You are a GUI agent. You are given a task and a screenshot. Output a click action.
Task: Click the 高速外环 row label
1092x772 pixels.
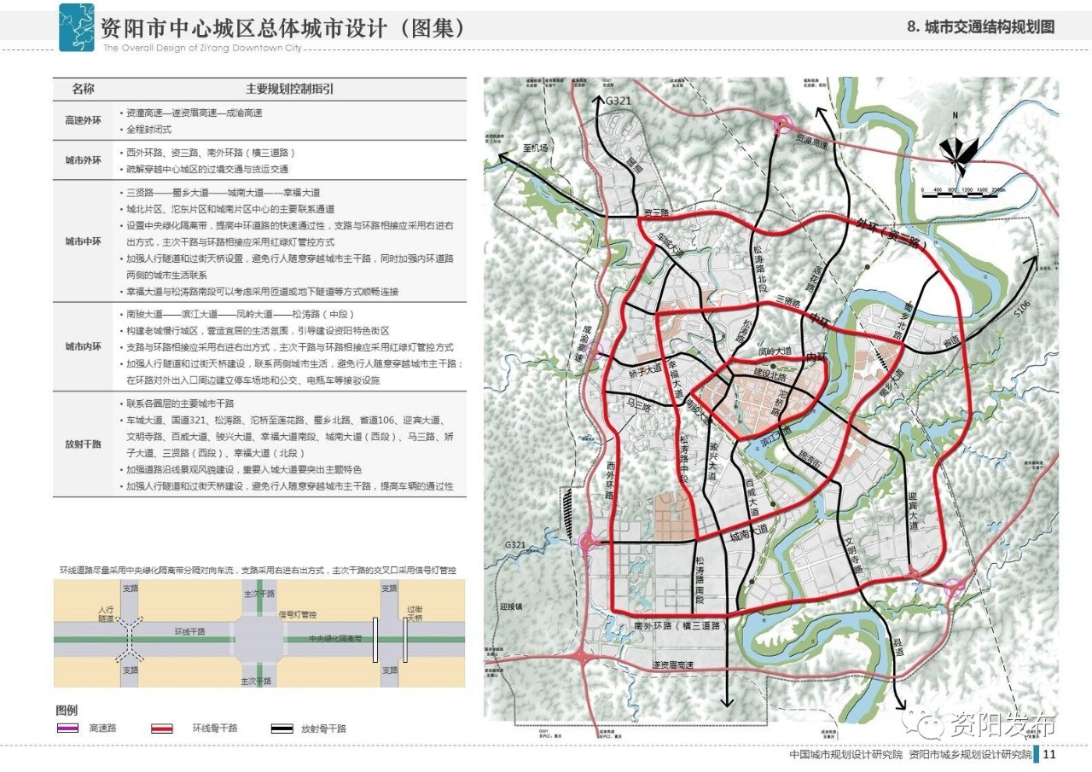[x=83, y=121]
